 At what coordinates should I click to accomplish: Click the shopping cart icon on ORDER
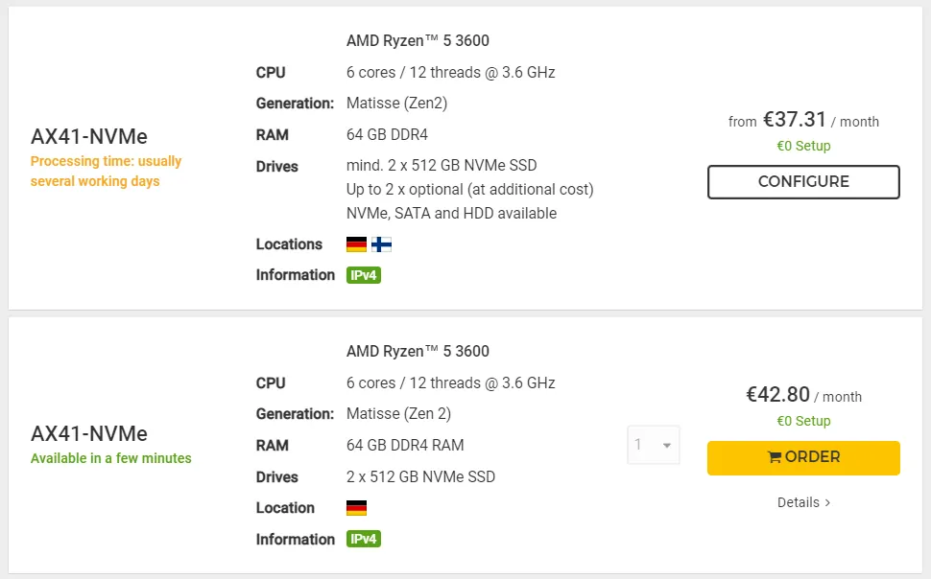[x=775, y=457]
